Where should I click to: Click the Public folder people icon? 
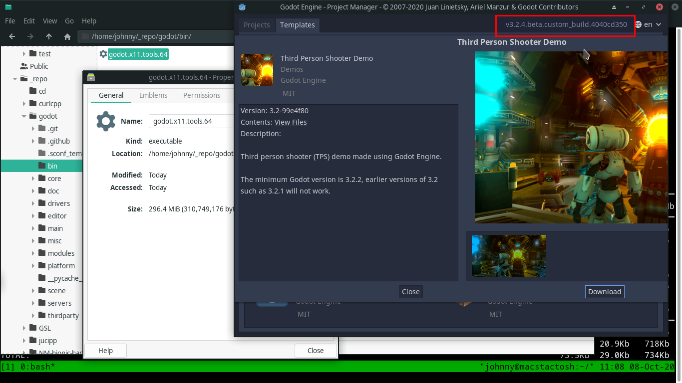coord(23,66)
